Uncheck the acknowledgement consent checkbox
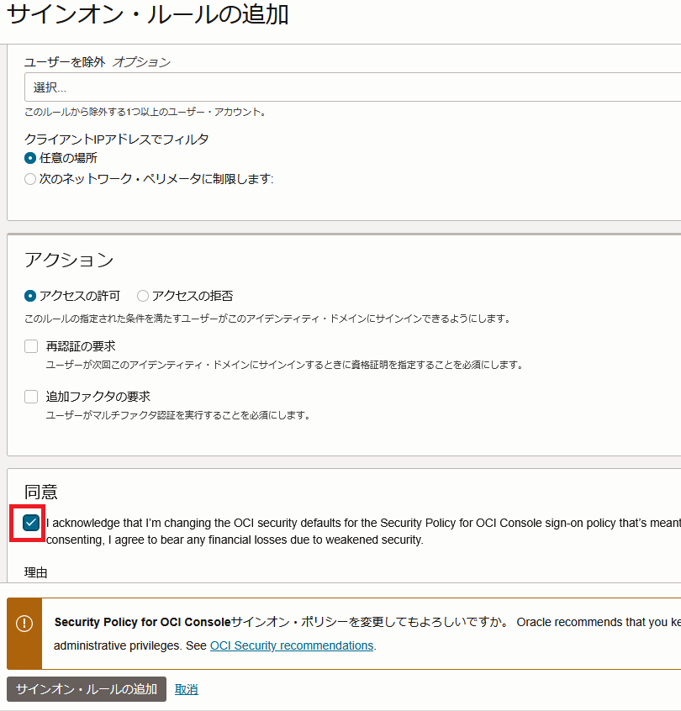Screen dimensions: 681x711 31,523
